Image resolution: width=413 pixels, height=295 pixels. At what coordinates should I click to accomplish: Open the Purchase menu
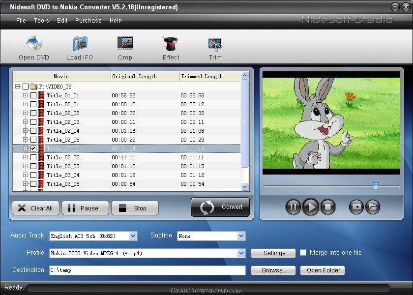point(88,21)
